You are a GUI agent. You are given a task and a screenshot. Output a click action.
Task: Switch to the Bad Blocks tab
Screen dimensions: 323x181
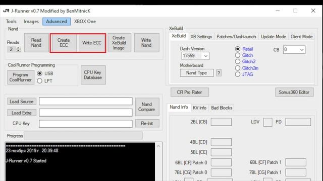[x=222, y=108]
